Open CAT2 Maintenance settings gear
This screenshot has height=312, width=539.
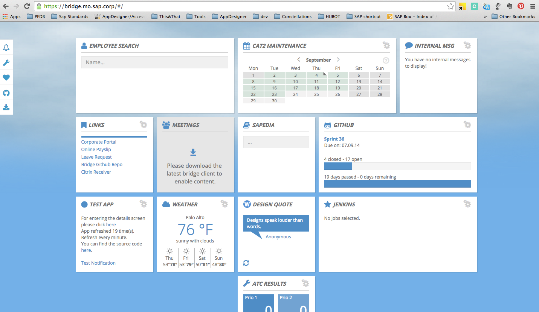[x=386, y=45]
